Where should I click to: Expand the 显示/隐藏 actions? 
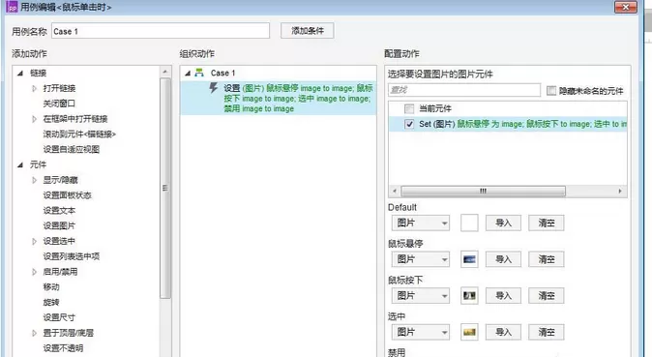(35, 180)
